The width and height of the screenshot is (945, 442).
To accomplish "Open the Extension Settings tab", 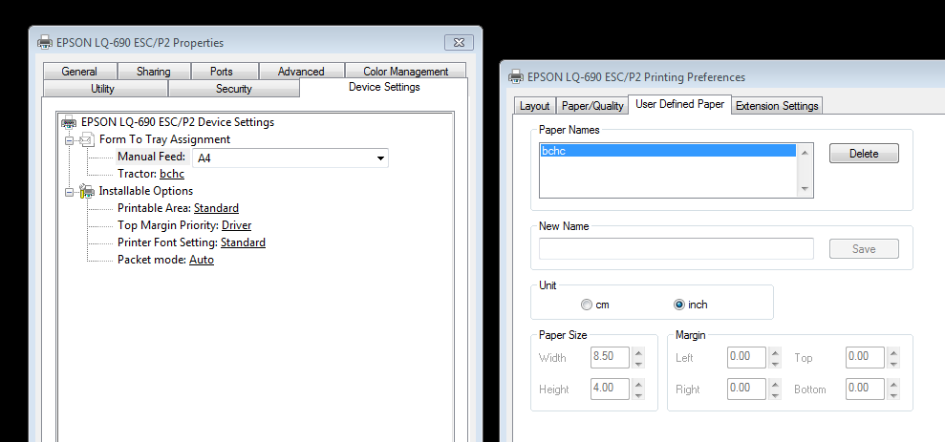I will (x=776, y=106).
